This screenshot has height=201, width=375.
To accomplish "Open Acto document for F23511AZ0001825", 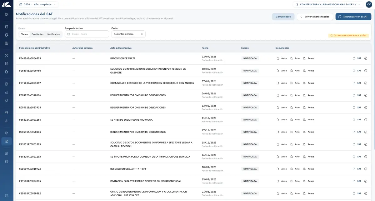I will click(295, 144).
